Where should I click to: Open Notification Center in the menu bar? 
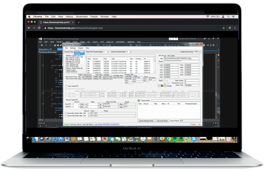[x=233, y=17]
